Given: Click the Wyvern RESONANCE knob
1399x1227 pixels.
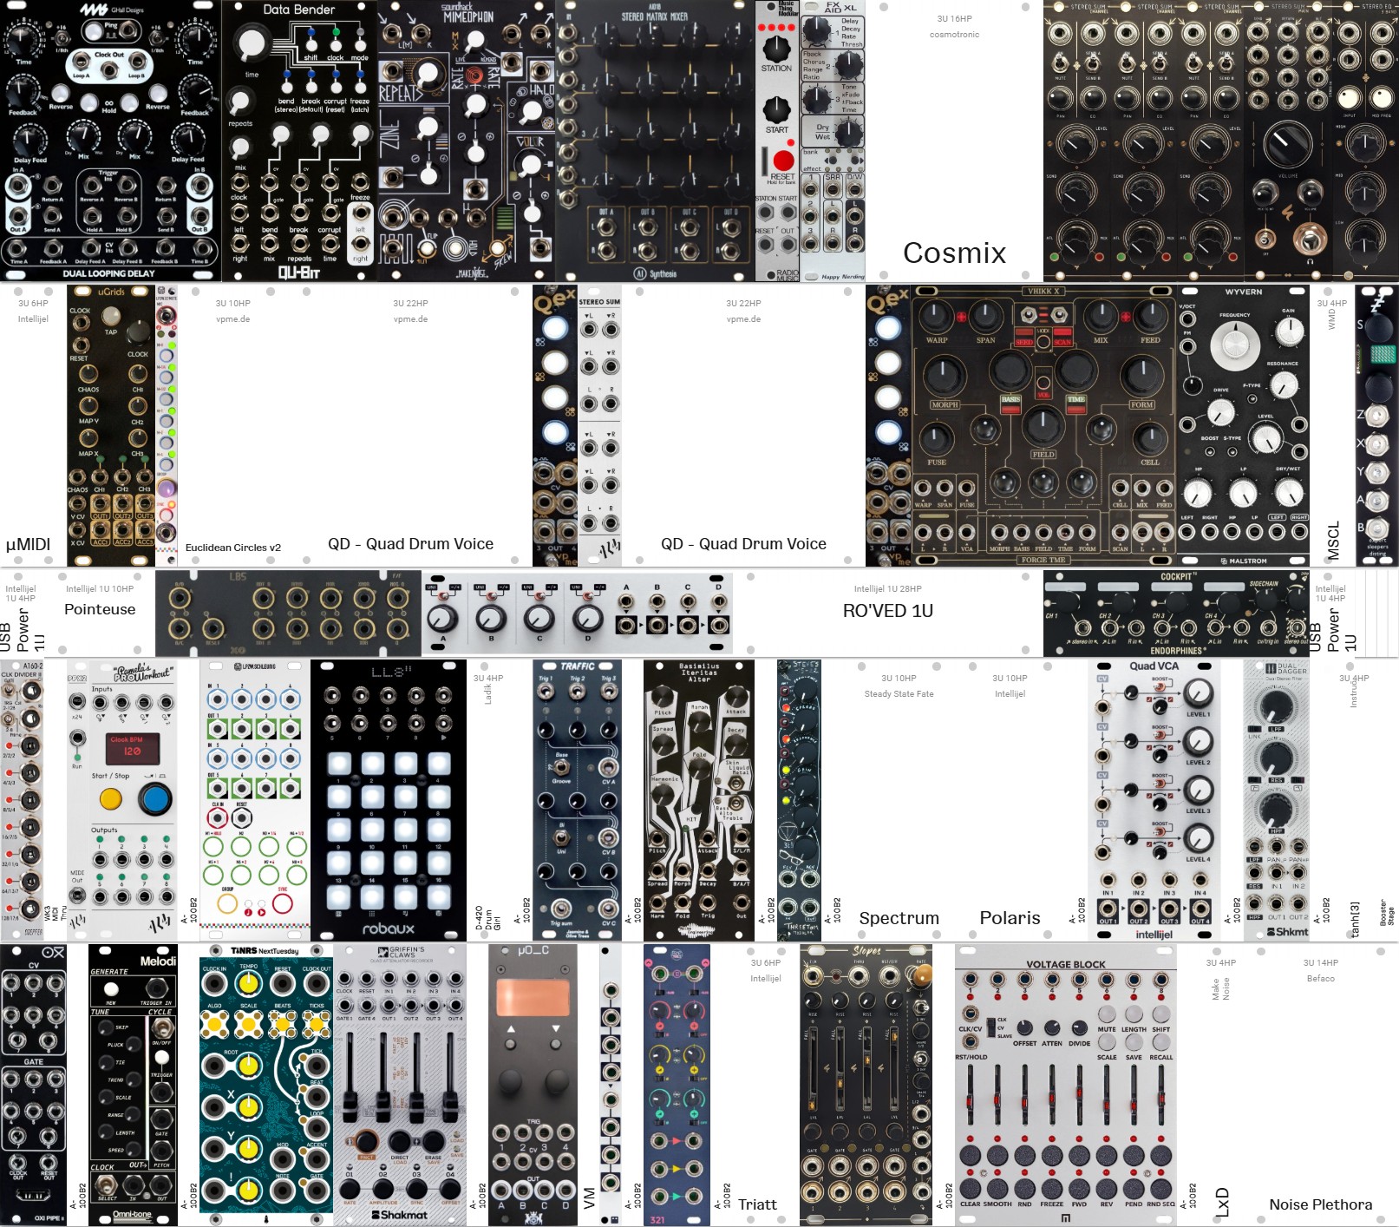Looking at the screenshot, I should click(x=1283, y=384).
